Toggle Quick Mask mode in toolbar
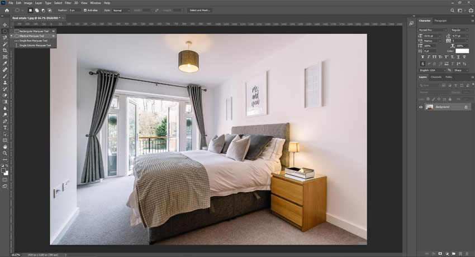The width and height of the screenshot is (475, 257). [5, 180]
